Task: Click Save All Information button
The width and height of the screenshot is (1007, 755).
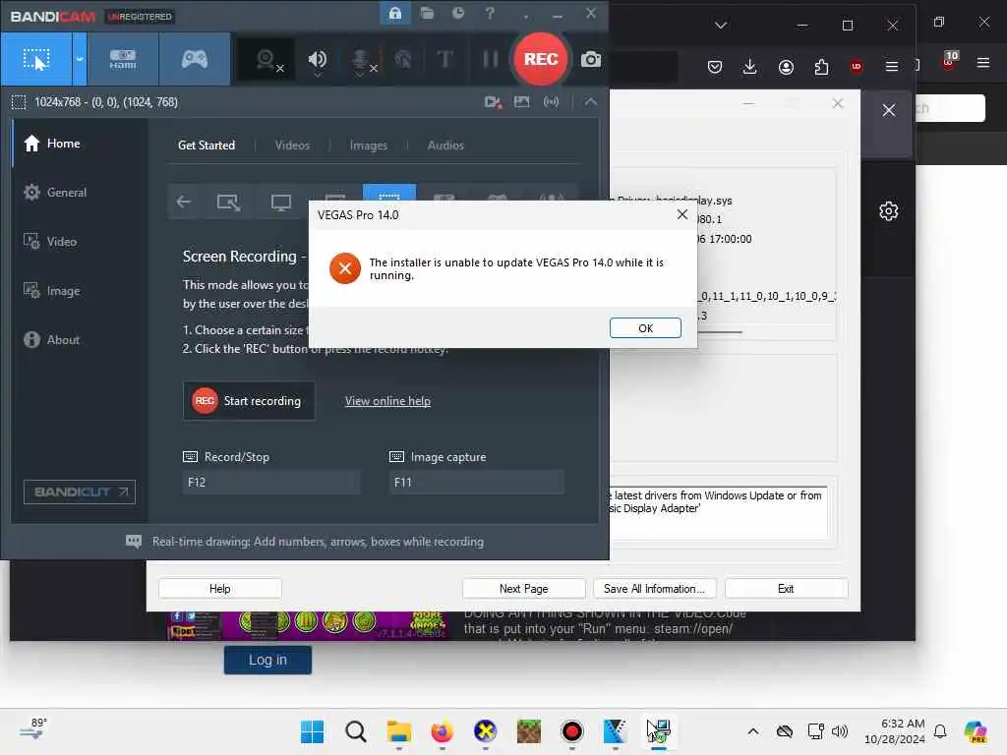Action: click(654, 589)
